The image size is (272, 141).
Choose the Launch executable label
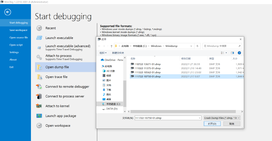click(x=59, y=38)
